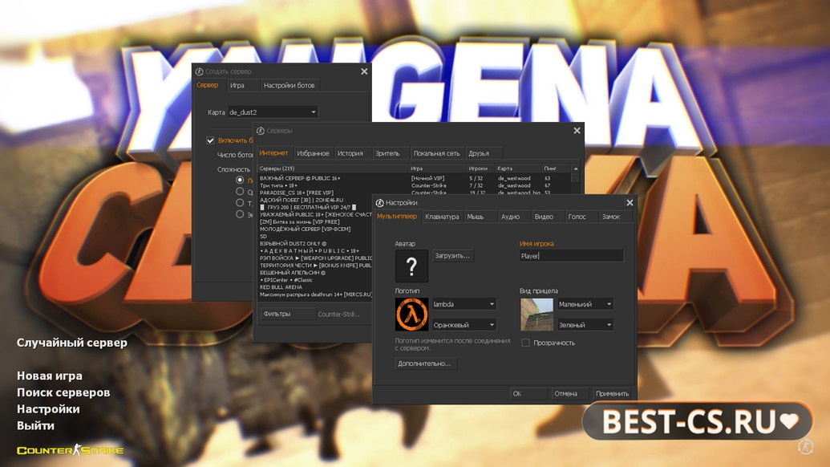Close the Создать сервер window with its X
830x467 pixels.
(x=364, y=71)
